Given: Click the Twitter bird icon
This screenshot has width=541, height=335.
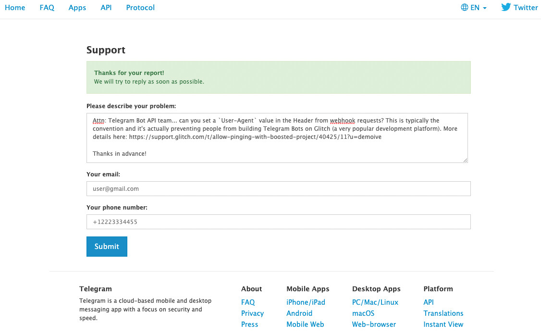Looking at the screenshot, I should click(506, 7).
